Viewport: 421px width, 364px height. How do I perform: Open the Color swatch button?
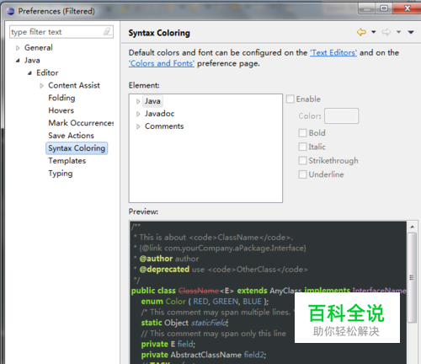tap(341, 115)
